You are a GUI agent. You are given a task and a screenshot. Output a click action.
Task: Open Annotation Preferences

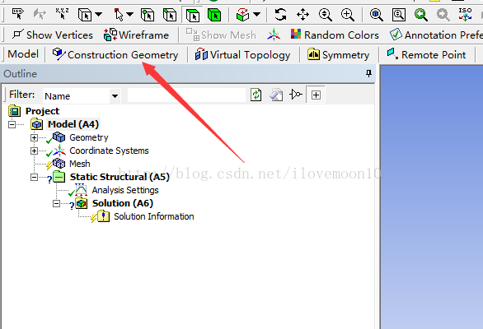pyautogui.click(x=436, y=35)
